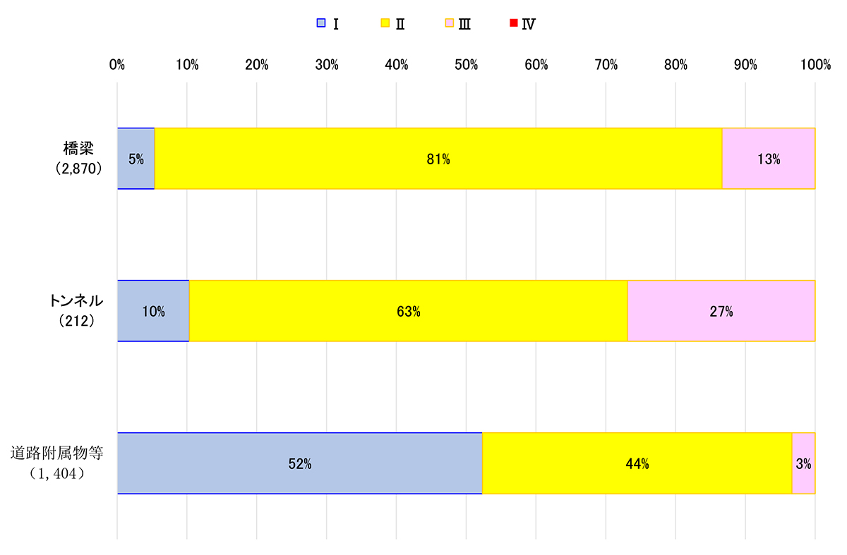Click the 63% yellow segment of トンネル bar
847x555 pixels.
pyautogui.click(x=408, y=311)
